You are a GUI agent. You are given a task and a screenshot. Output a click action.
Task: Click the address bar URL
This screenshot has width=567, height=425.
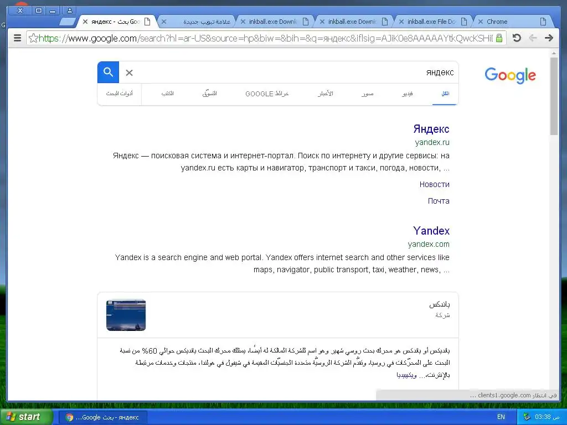click(x=265, y=38)
